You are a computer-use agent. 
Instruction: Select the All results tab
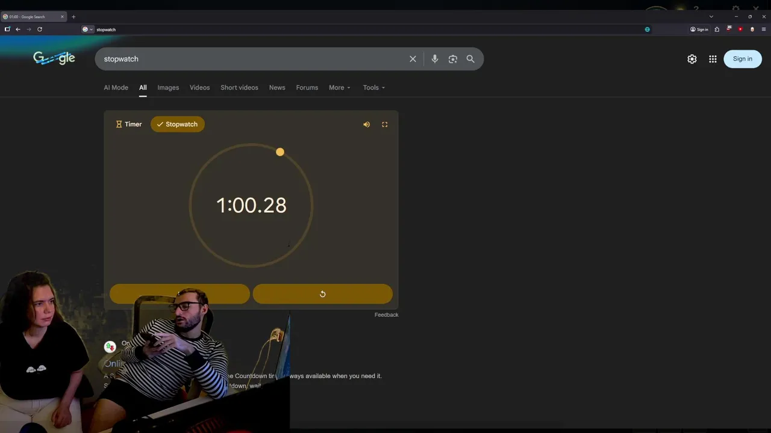[143, 88]
